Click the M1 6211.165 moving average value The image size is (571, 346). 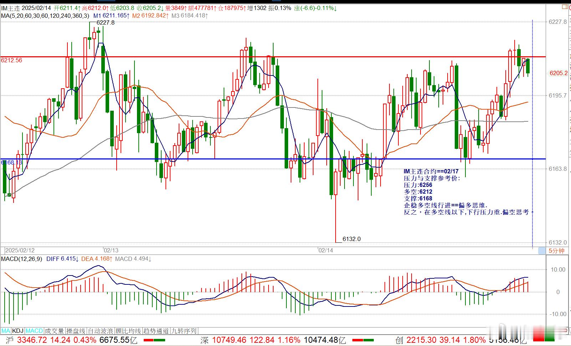[111, 16]
